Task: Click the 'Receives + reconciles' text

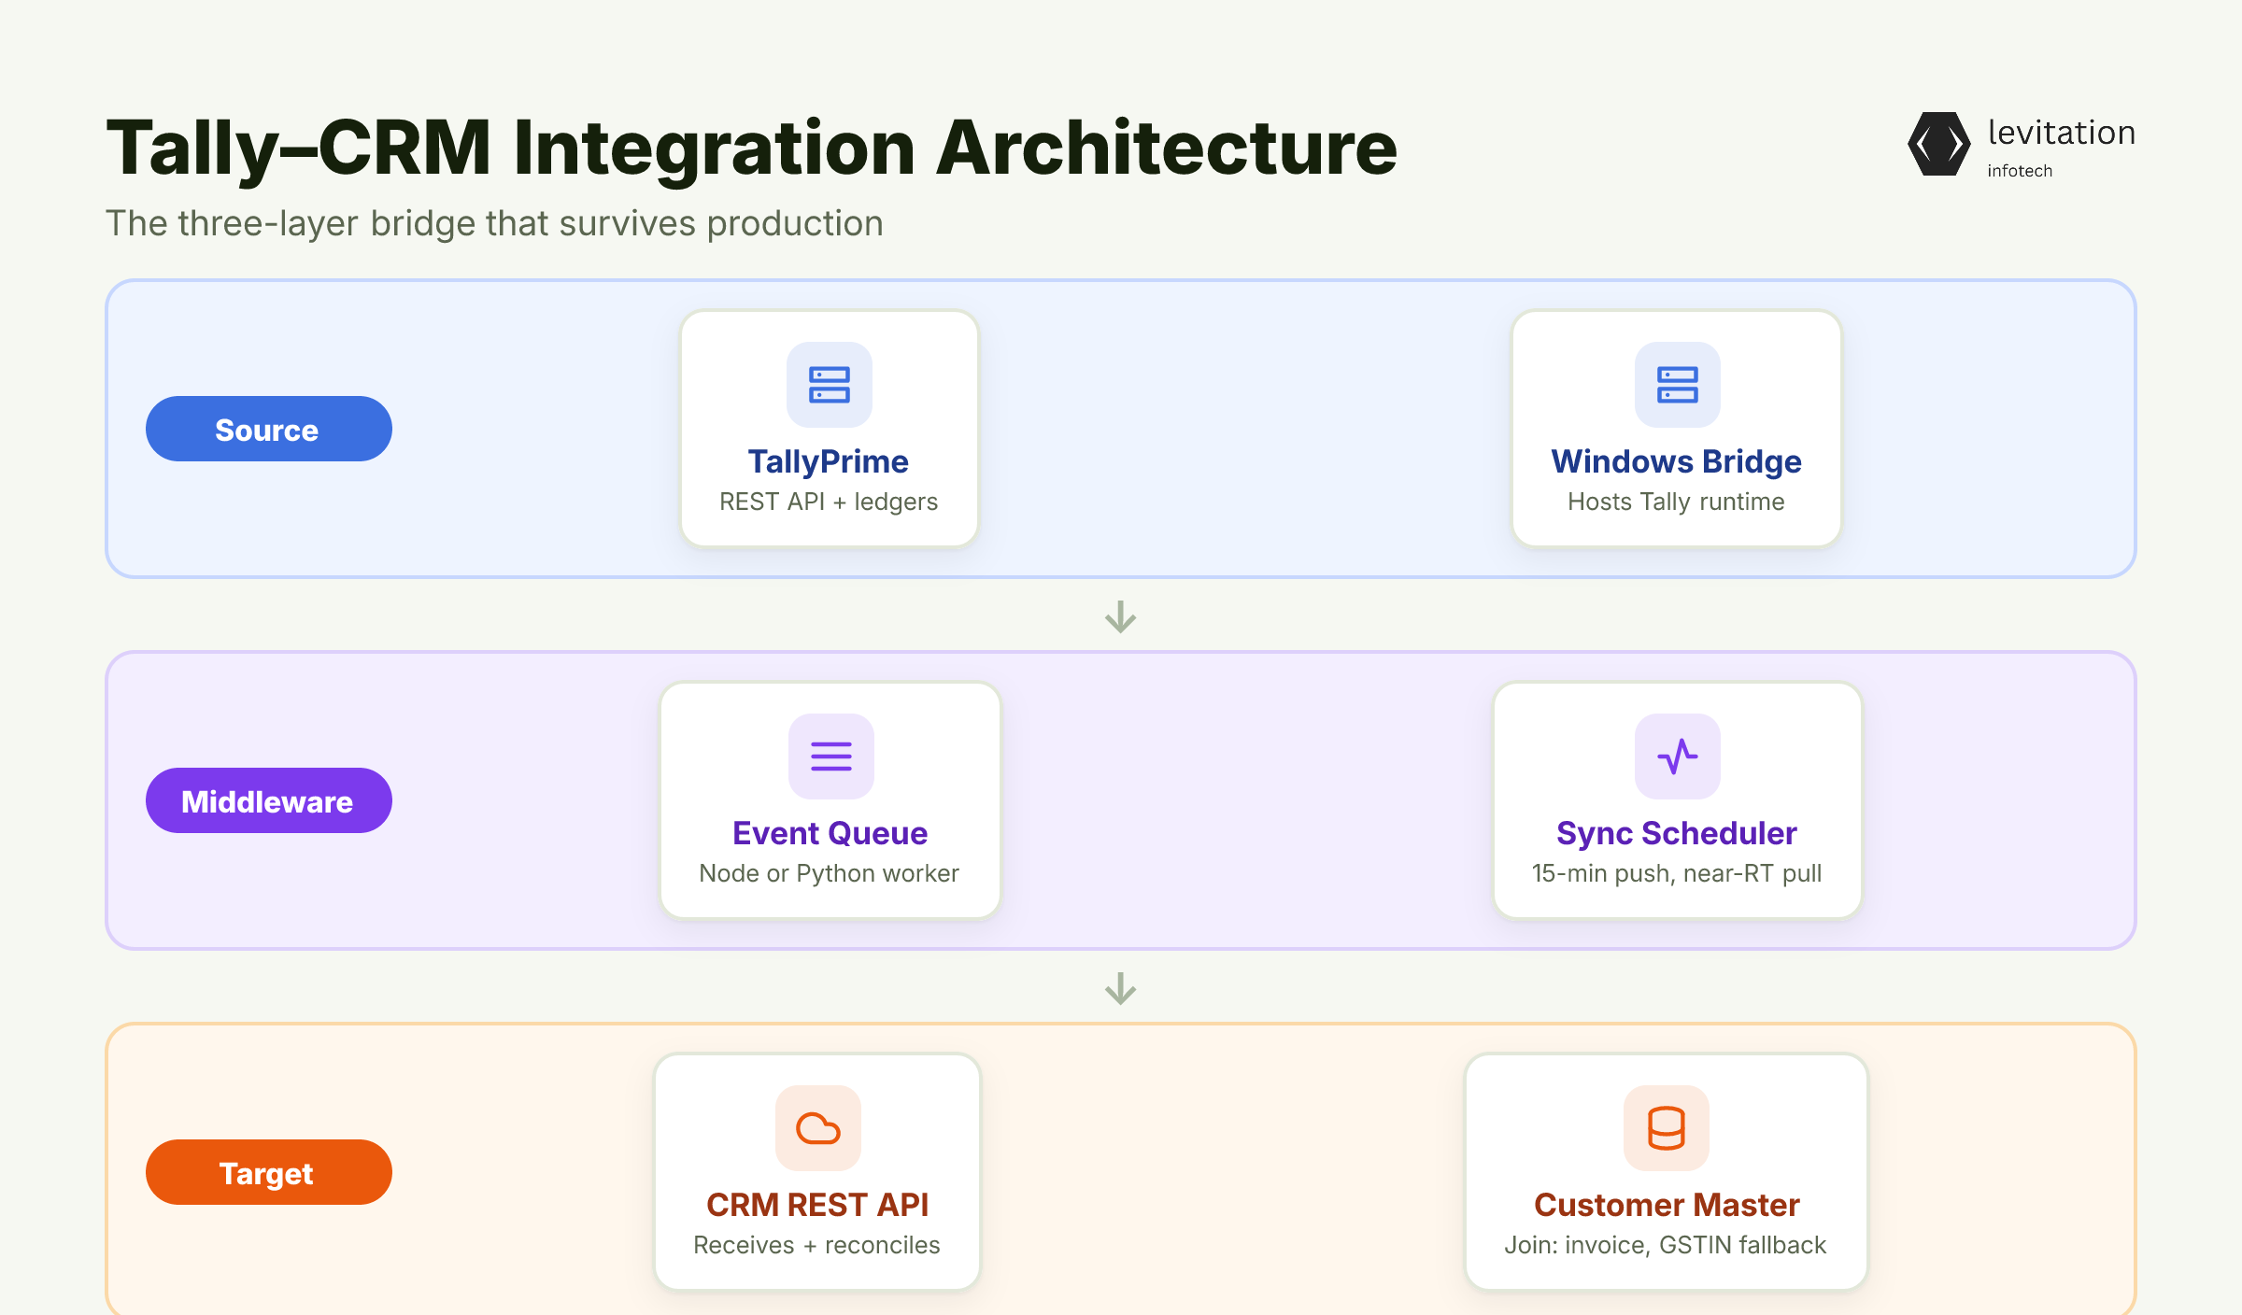Action: [817, 1246]
